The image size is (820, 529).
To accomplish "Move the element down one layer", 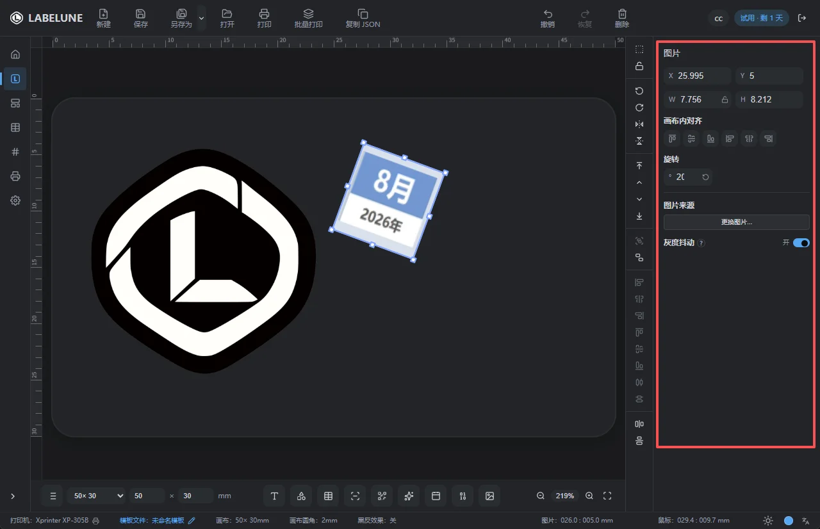I will coord(639,199).
